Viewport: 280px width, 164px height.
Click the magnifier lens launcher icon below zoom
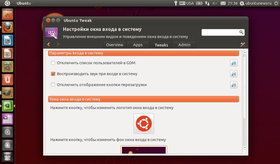(x=7, y=145)
